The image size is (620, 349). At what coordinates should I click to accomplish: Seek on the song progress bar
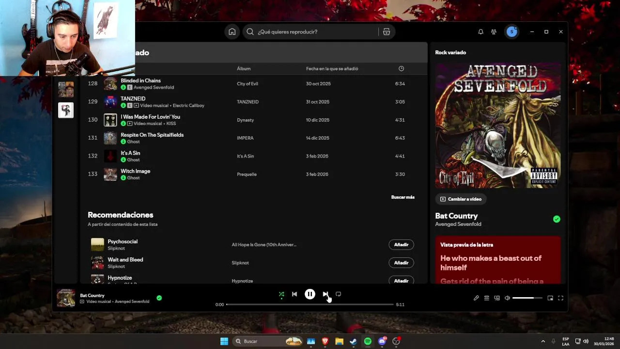coord(310,304)
